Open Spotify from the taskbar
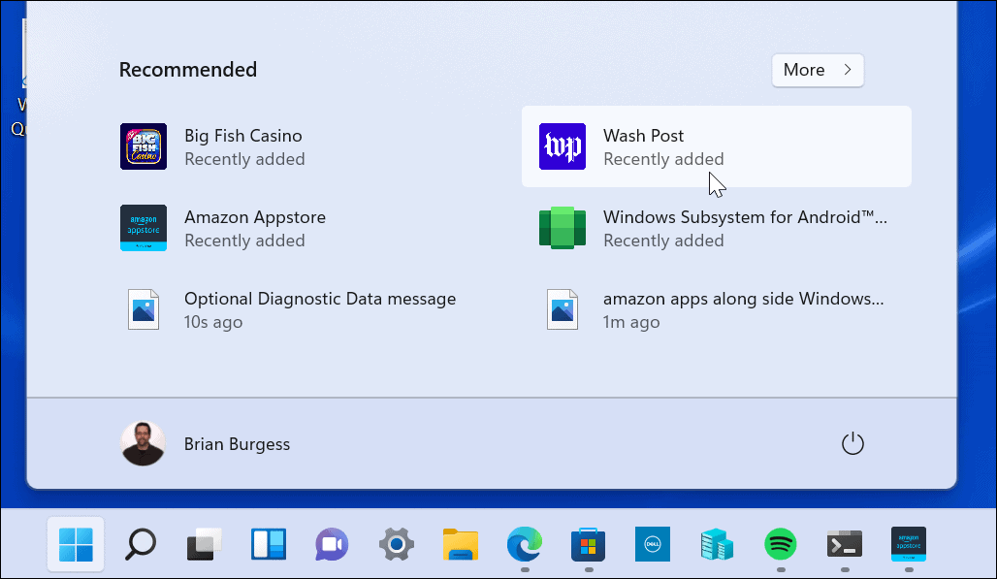 click(x=780, y=544)
